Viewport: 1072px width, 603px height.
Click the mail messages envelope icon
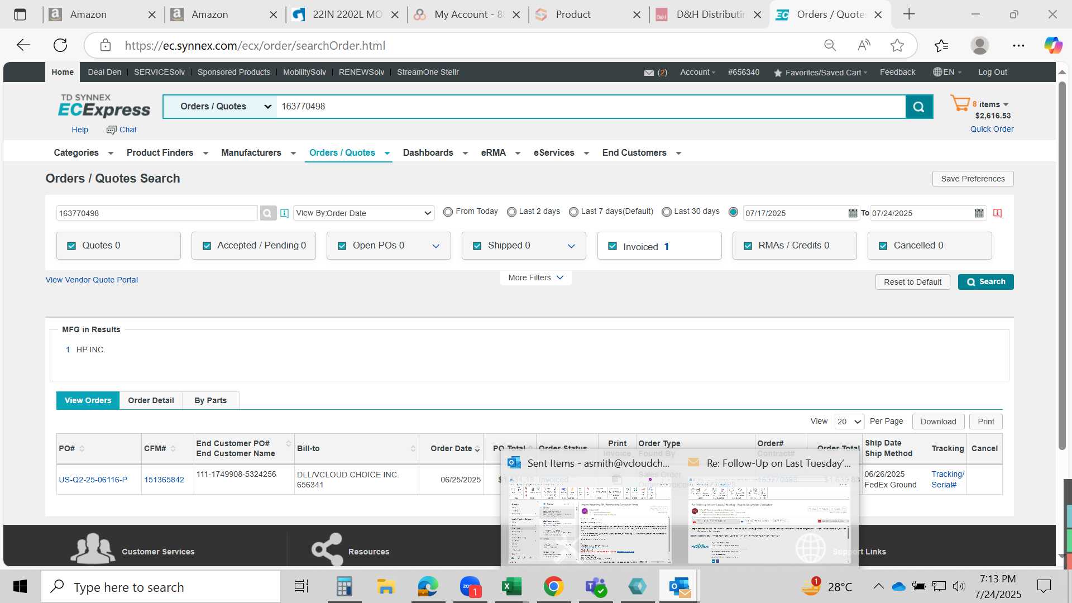pos(649,73)
